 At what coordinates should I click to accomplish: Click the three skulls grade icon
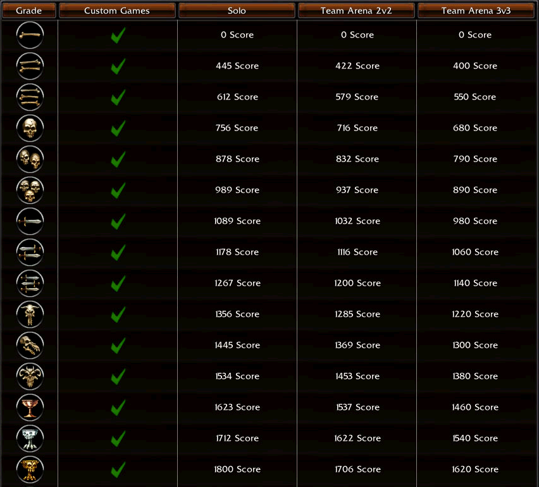30,190
